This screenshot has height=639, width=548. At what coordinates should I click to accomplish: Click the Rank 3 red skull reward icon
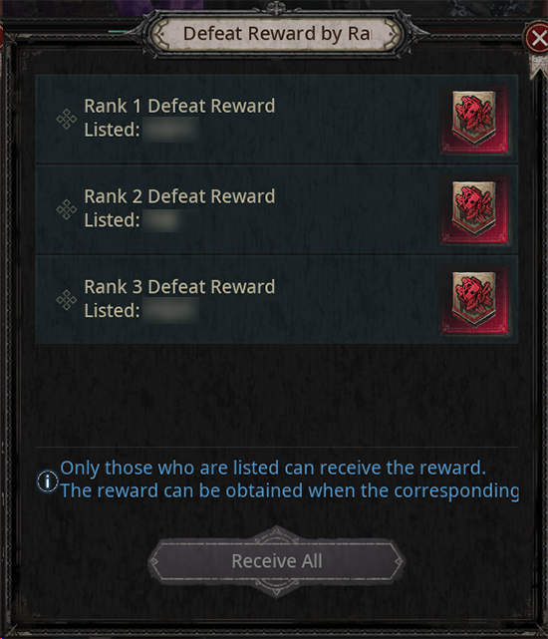[x=474, y=300]
